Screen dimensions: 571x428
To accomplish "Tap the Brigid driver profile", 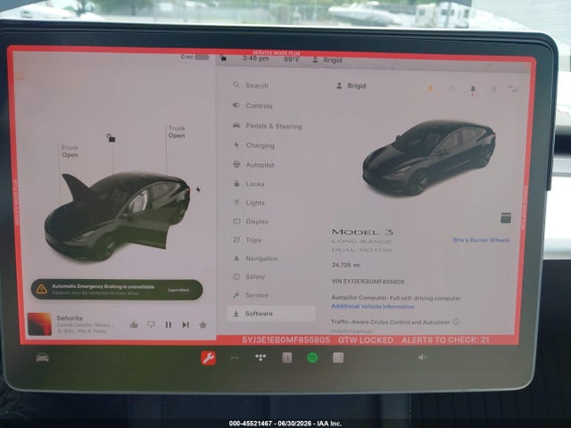I will (x=351, y=86).
